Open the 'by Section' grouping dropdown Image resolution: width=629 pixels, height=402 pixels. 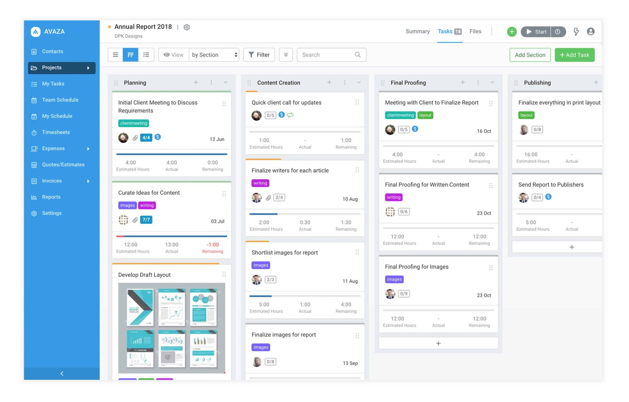tap(214, 55)
